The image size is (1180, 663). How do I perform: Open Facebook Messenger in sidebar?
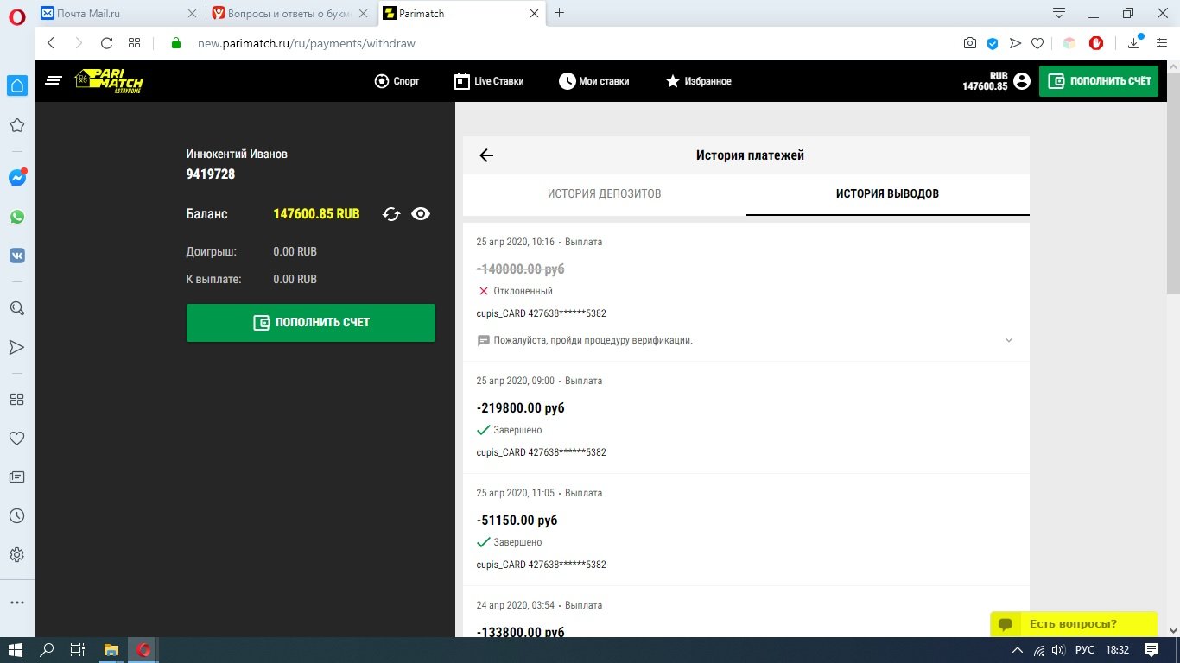point(16,178)
